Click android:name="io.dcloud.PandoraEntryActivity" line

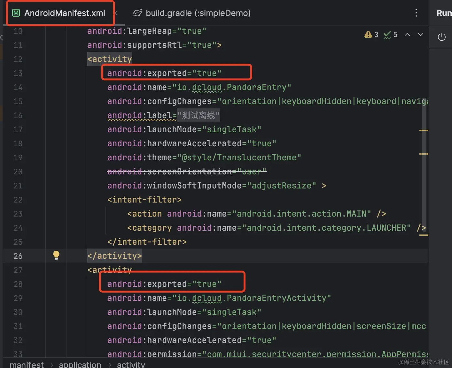pyautogui.click(x=219, y=298)
